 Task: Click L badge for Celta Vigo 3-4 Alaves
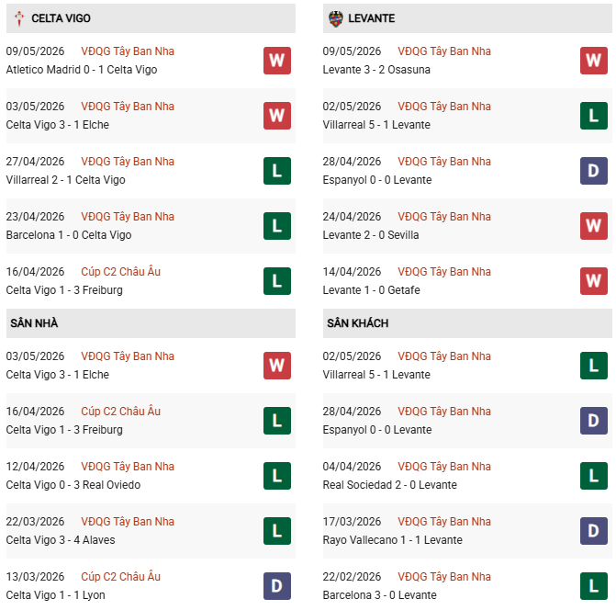[x=277, y=531]
